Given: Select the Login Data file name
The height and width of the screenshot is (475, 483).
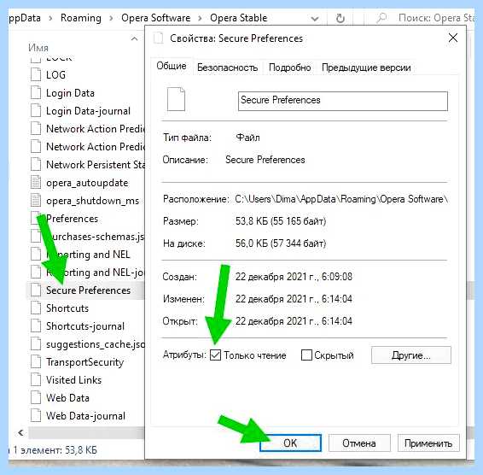Looking at the screenshot, I should point(70,93).
